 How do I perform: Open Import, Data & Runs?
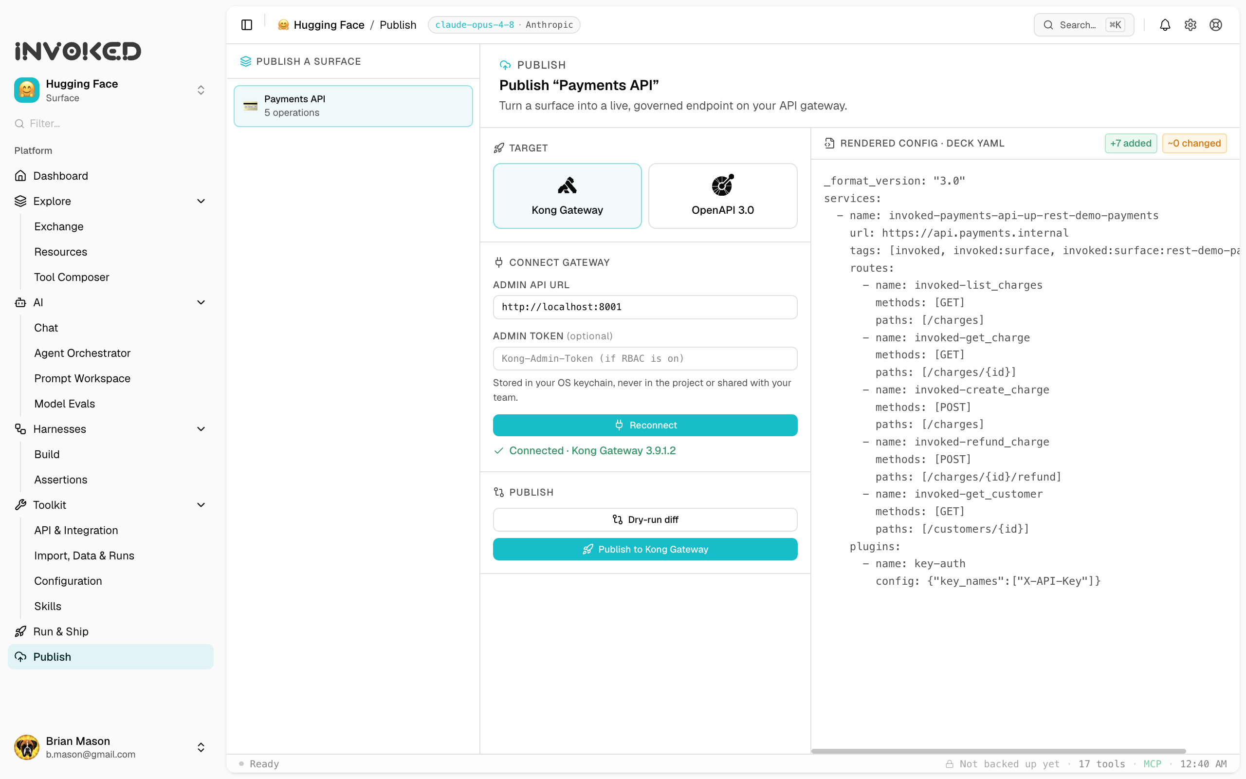(x=84, y=556)
